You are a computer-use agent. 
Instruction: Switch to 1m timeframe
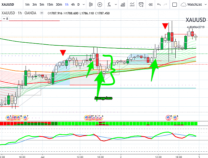point(27,5)
